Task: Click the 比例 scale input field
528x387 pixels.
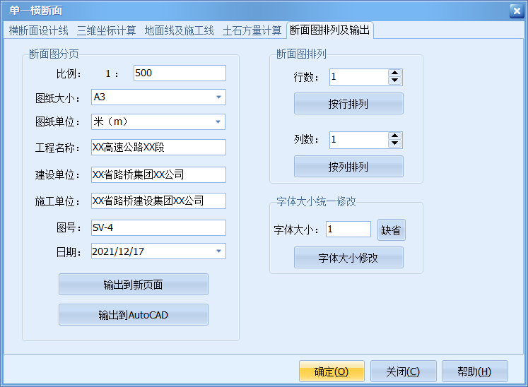Action: (x=180, y=73)
